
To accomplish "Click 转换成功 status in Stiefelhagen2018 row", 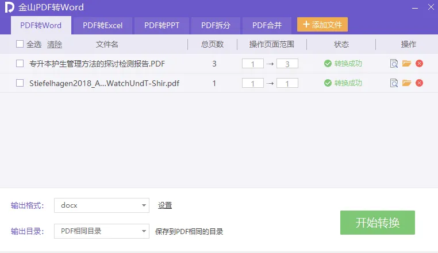I will click(348, 83).
